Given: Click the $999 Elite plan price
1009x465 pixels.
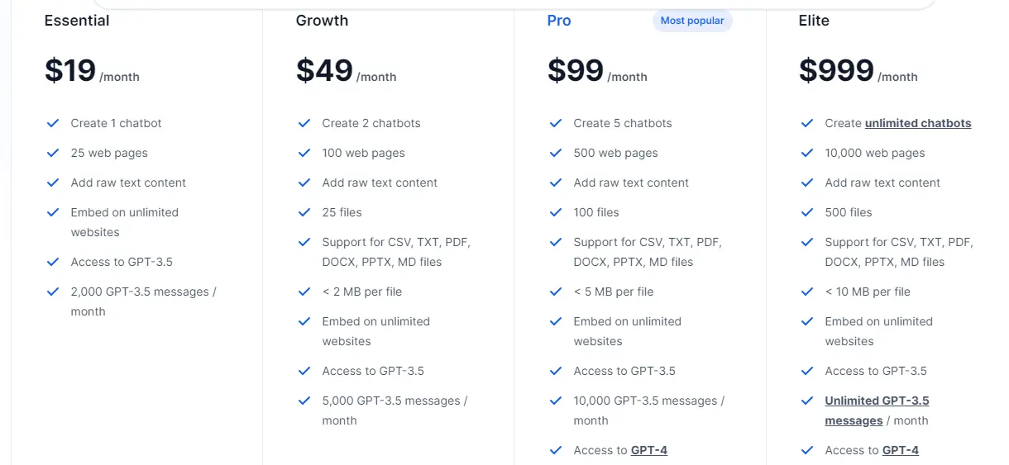Looking at the screenshot, I should tap(836, 71).
